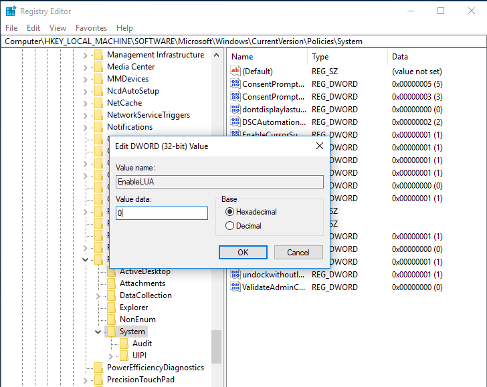The height and width of the screenshot is (387, 487).
Task: Click the NcdAutoSetup folder icon
Action: (99, 91)
